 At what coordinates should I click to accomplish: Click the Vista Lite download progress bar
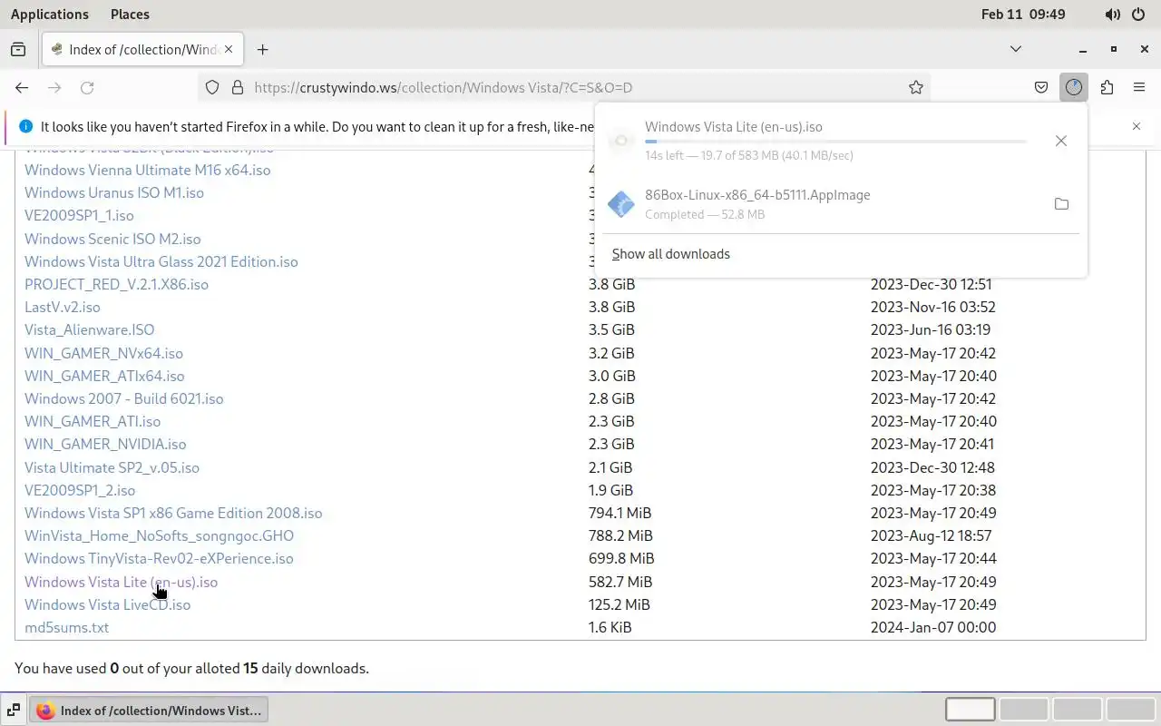click(x=835, y=142)
